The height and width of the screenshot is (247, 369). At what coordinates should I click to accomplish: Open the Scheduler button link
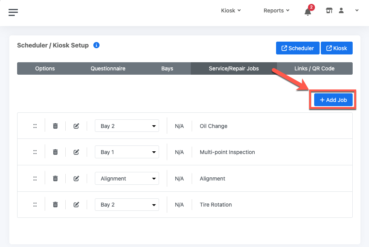(x=297, y=48)
